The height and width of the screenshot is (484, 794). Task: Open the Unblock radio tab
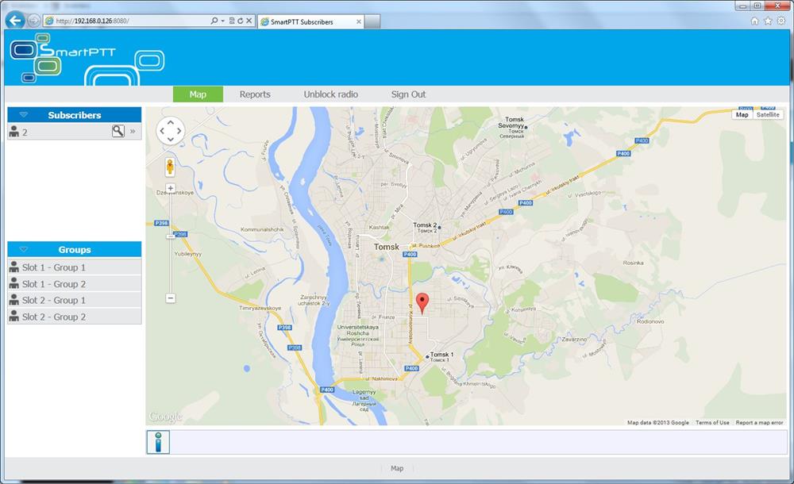pos(330,94)
